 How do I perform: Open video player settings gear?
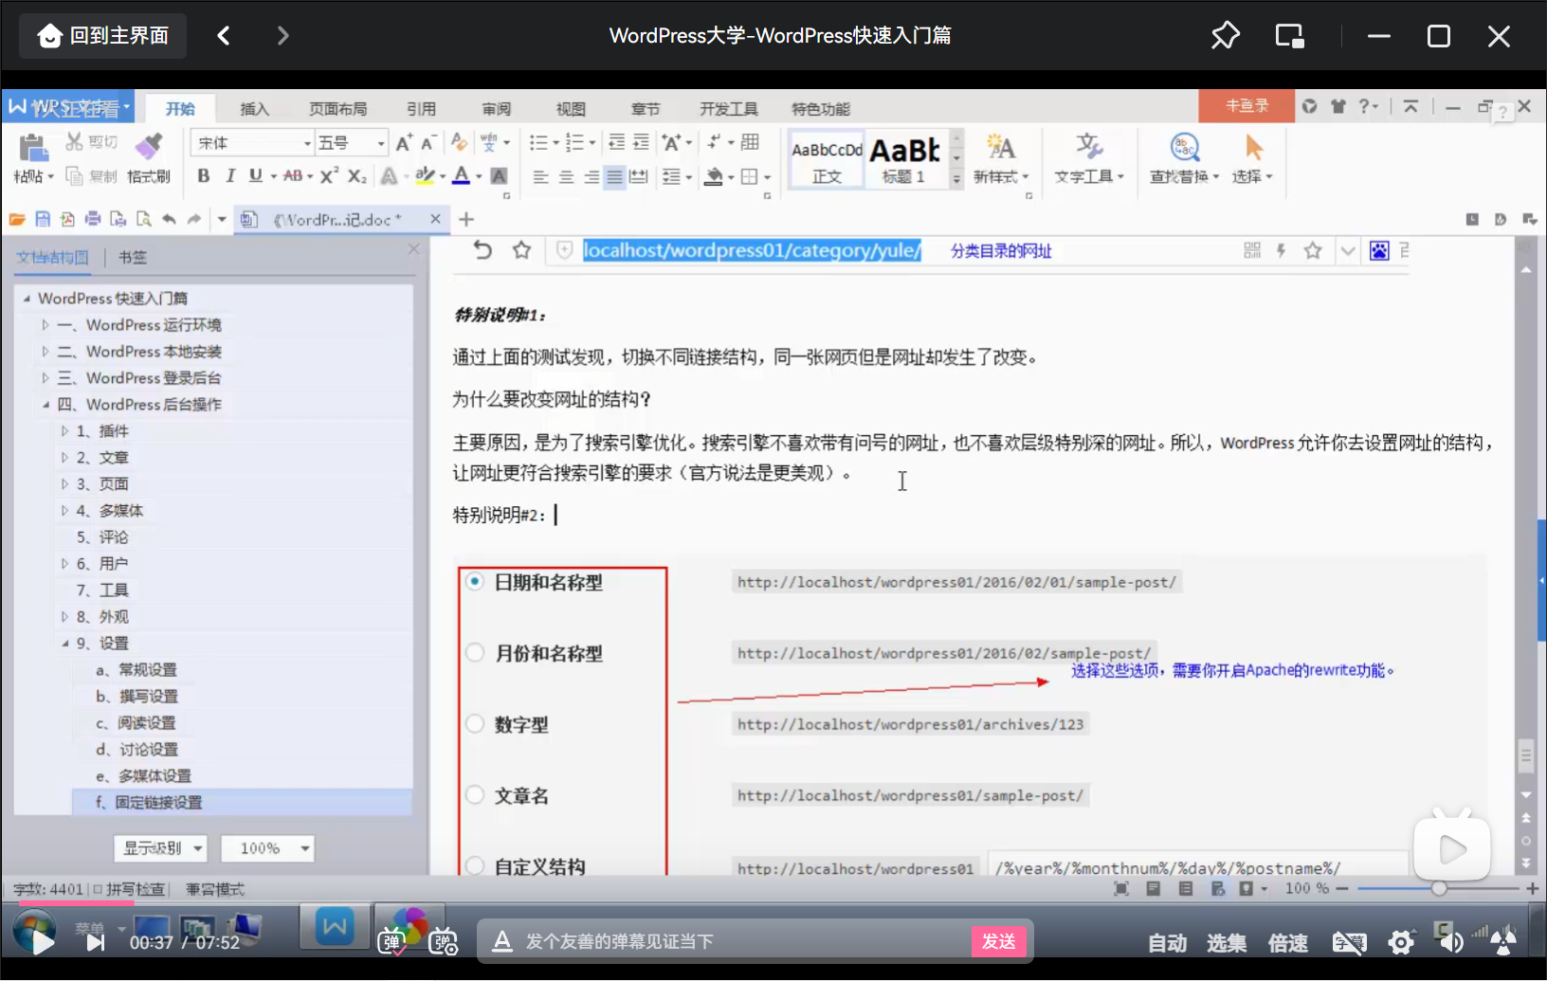[x=1401, y=943]
